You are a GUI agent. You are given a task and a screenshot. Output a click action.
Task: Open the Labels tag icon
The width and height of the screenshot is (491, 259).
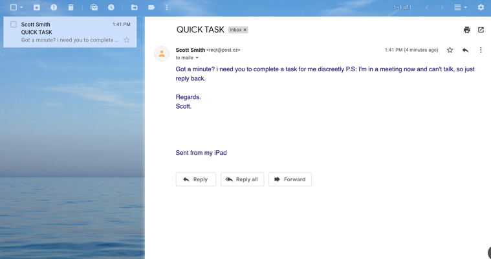[x=151, y=7]
